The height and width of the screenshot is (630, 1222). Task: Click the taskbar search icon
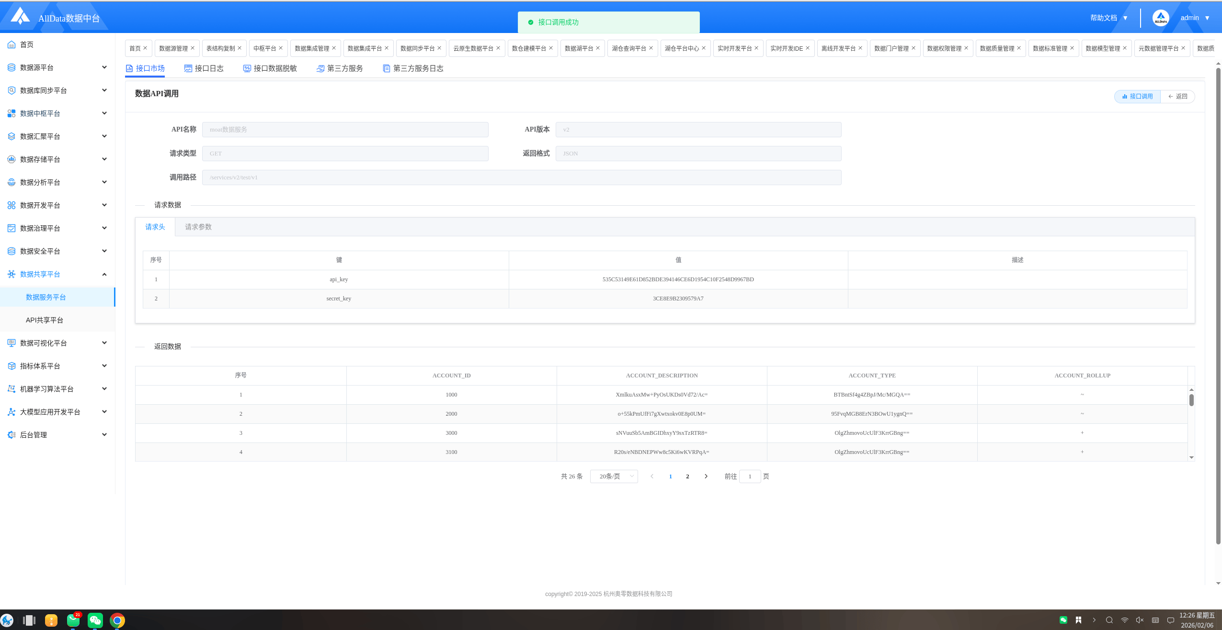[x=1109, y=620]
